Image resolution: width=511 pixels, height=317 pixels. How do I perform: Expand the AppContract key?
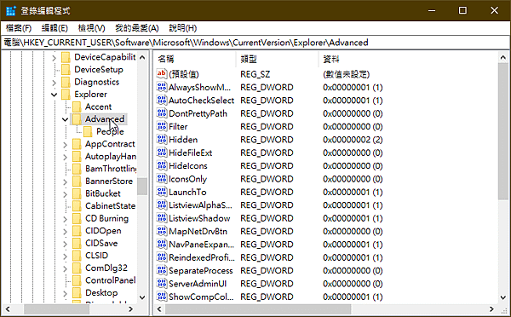(66, 145)
